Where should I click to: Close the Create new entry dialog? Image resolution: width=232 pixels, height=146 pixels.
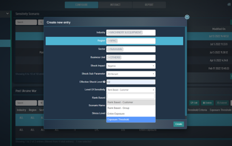coord(187,17)
